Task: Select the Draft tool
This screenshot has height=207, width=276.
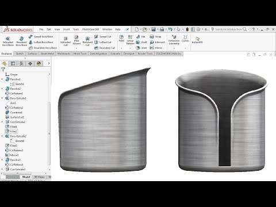Action: pos(141,42)
